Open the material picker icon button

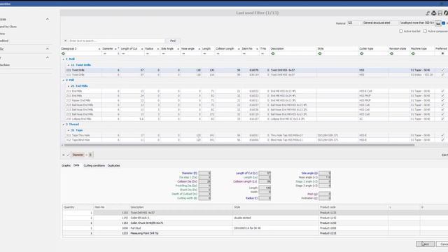point(438,23)
